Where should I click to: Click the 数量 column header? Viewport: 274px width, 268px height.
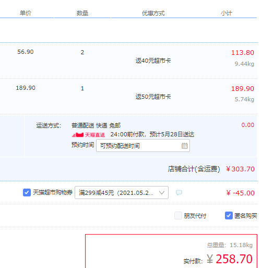pos(82,13)
